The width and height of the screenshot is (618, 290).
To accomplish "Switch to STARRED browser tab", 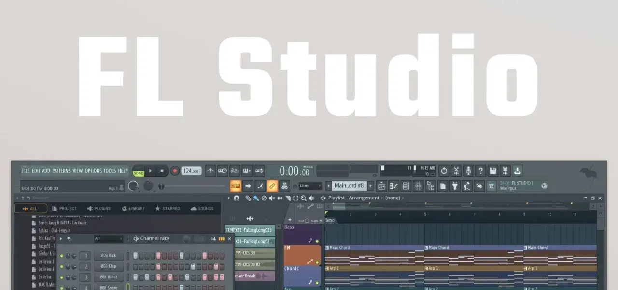I will pos(167,209).
